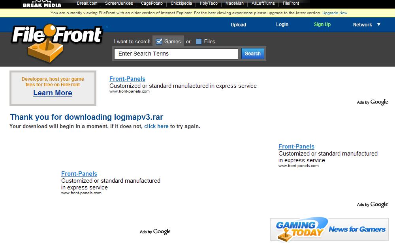Toggle the Games search checkbox
395x243 pixels.
point(159,41)
